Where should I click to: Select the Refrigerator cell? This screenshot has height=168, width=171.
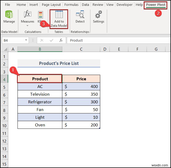click(x=40, y=102)
